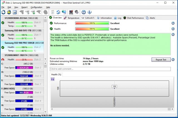This screenshot has width=178, height=118.
Task: Open the Configuration menu
Action: (x=36, y=7)
